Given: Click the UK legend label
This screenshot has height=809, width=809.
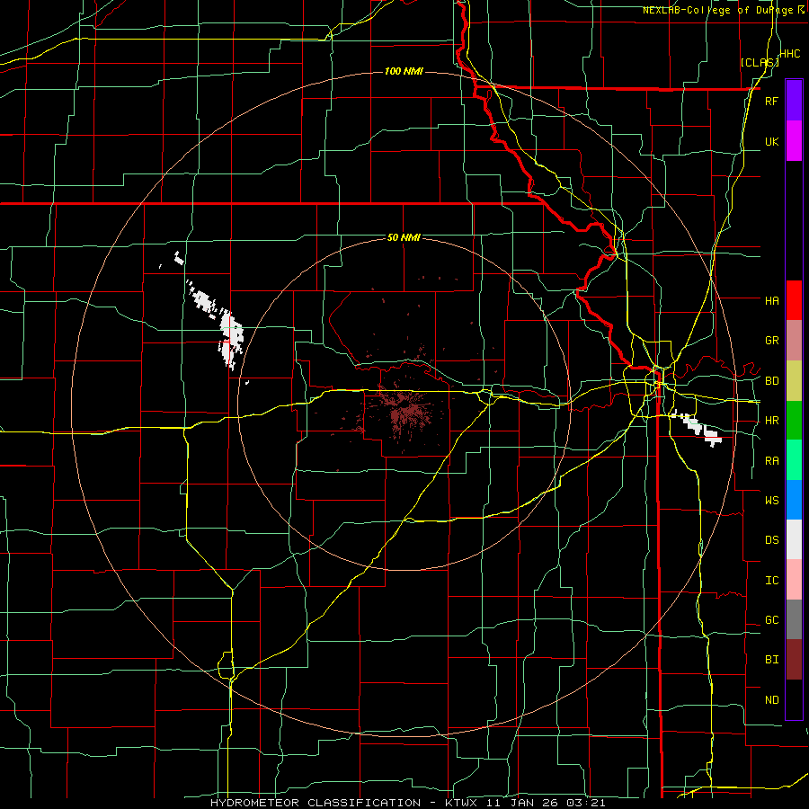Looking at the screenshot, I should coord(771,141).
